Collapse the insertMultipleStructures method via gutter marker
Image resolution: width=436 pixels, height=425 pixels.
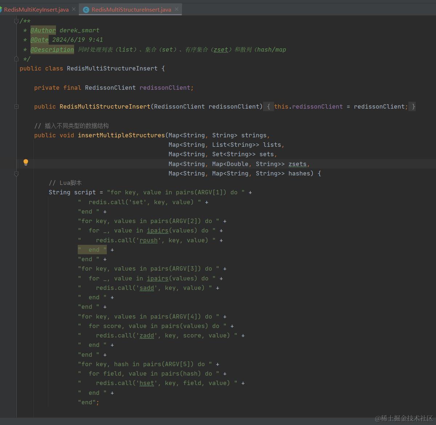[x=16, y=174]
